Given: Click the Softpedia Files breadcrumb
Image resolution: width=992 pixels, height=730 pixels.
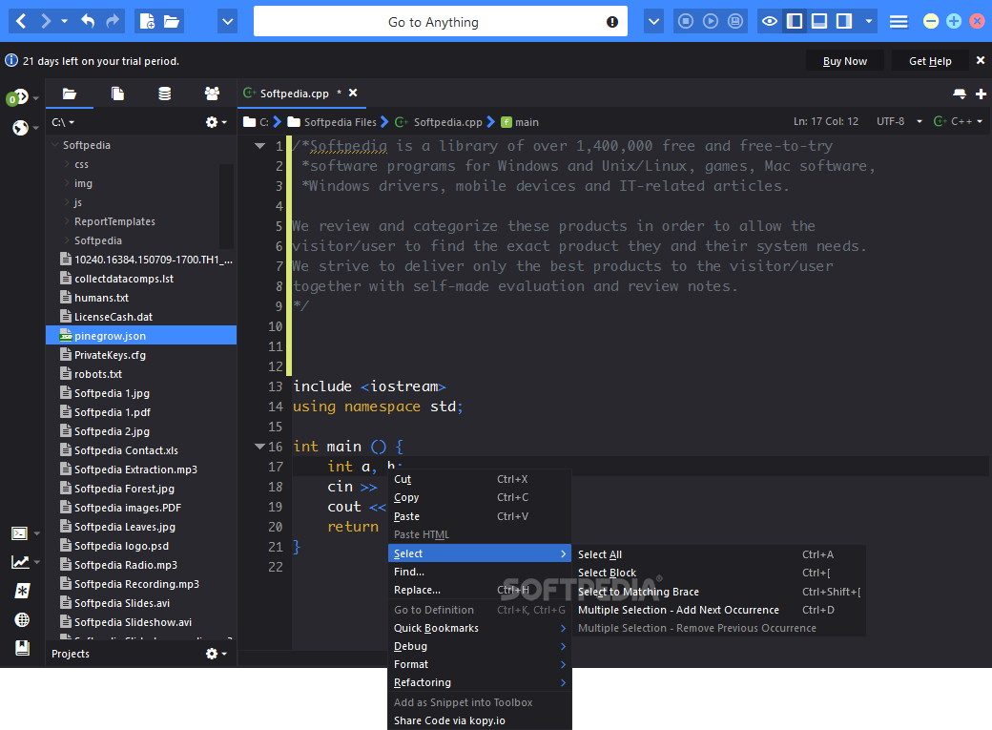Looking at the screenshot, I should pos(332,122).
